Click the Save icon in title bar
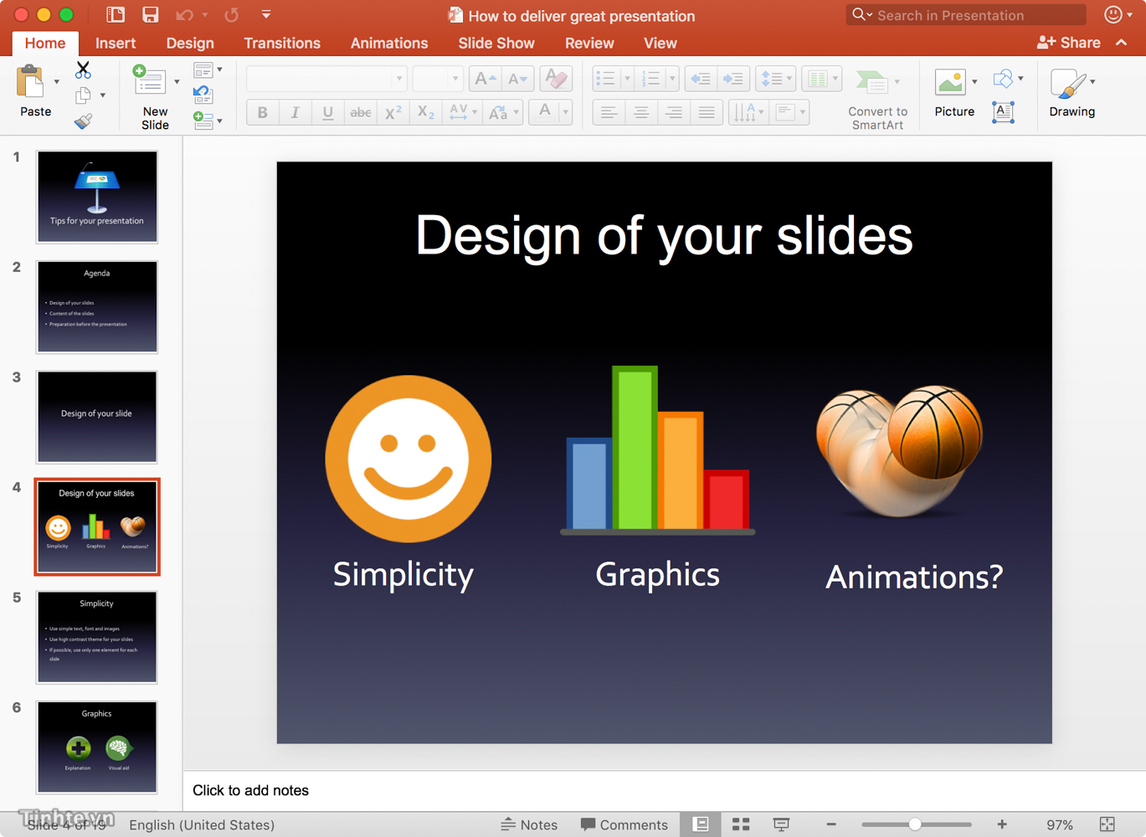This screenshot has height=837, width=1146. click(x=150, y=14)
